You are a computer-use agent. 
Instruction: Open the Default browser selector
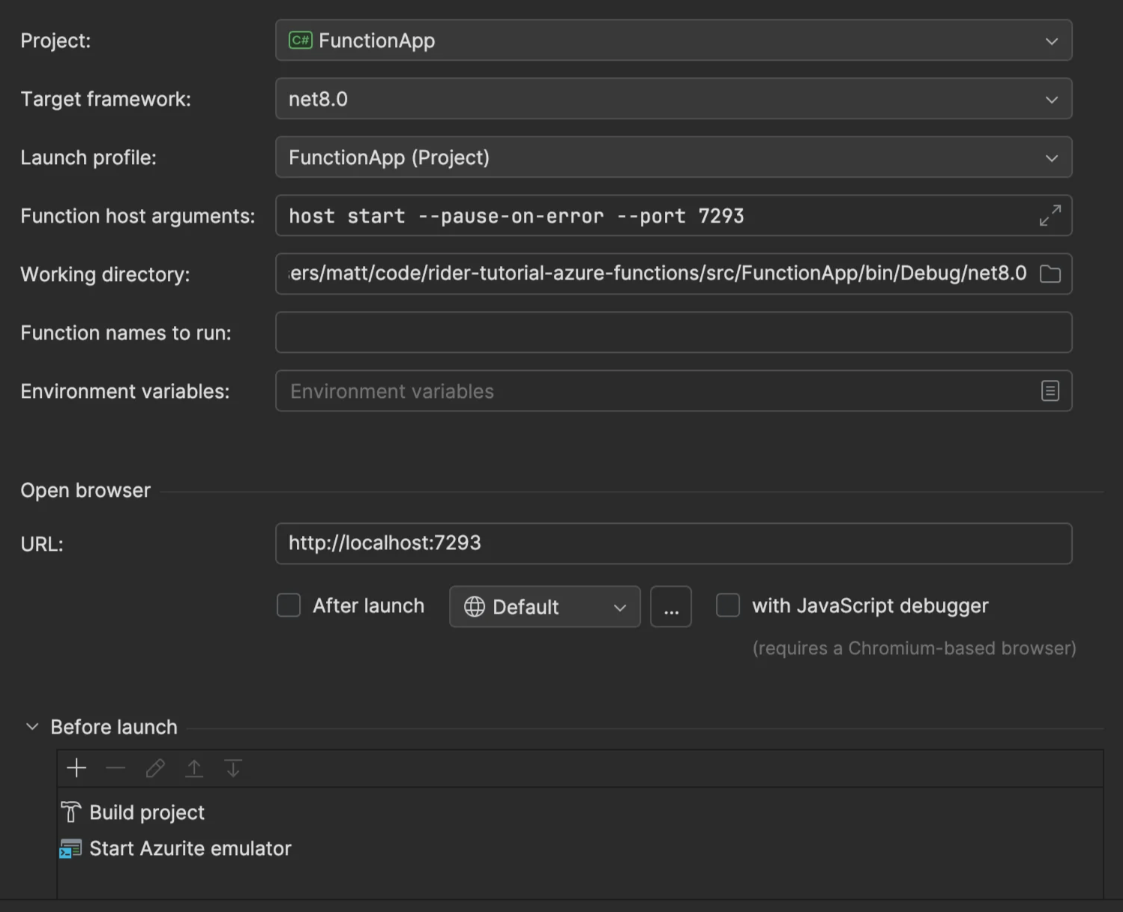pyautogui.click(x=544, y=607)
